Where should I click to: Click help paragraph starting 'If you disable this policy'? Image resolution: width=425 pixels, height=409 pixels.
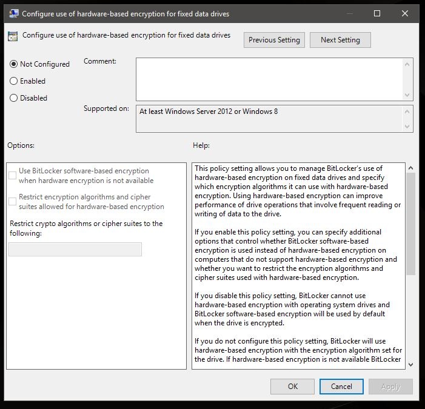(x=292, y=309)
